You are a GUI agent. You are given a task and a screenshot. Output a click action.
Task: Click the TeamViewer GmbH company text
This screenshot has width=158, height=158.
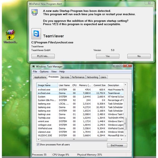pyautogui.click(x=41, y=50)
